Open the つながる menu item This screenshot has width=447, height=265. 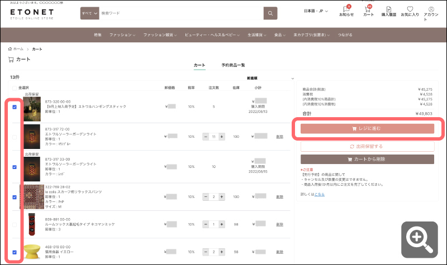point(345,35)
